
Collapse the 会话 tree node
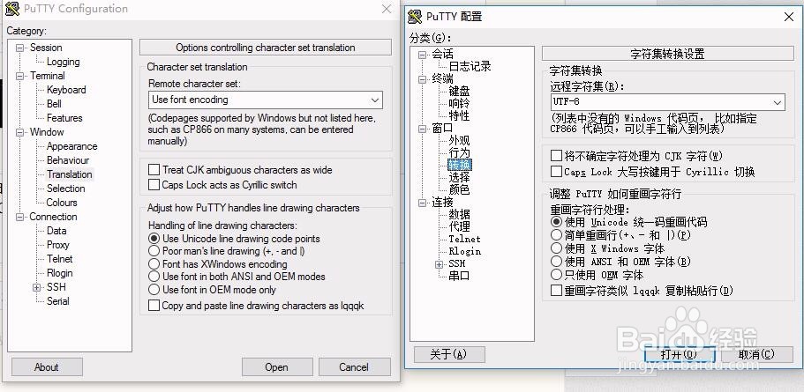click(422, 55)
